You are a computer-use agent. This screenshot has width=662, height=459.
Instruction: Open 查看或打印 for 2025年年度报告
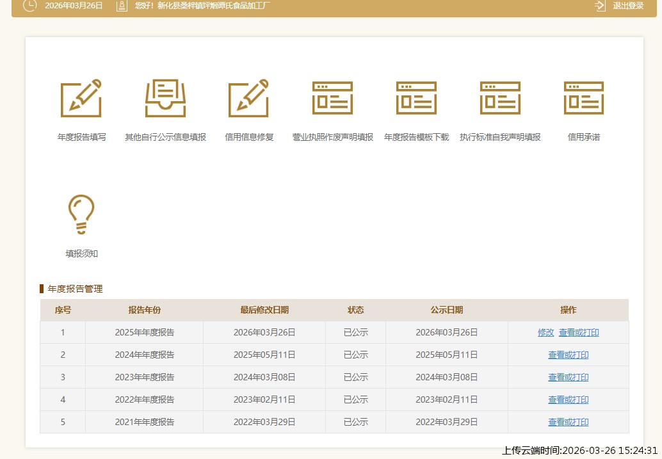click(579, 332)
